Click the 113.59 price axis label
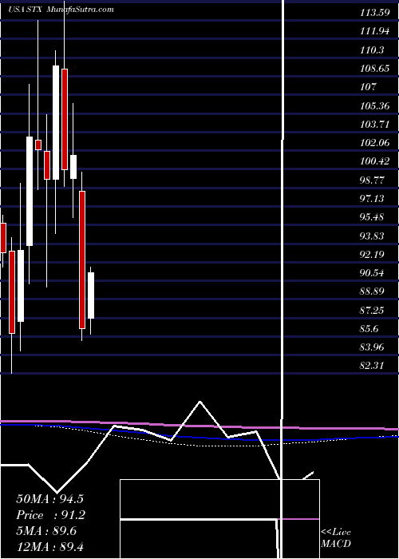Screen dimensions: 399x559 coord(374,14)
